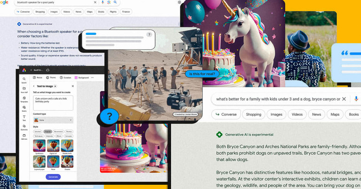Image resolution: width=361 pixels, height=189 pixels.
Task: Select Converse chip on Bryce Canyon results page
Action: 226,114
